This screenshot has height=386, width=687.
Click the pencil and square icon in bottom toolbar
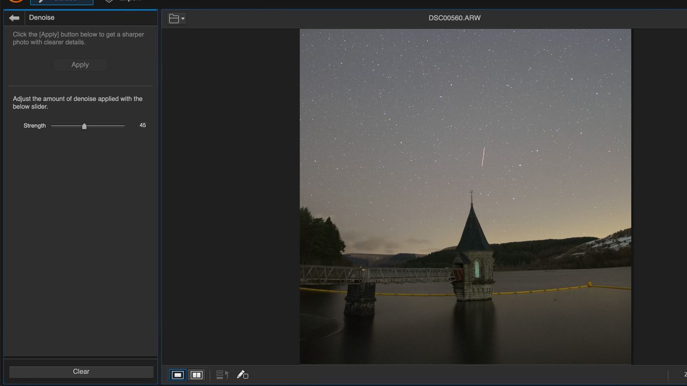tap(243, 375)
